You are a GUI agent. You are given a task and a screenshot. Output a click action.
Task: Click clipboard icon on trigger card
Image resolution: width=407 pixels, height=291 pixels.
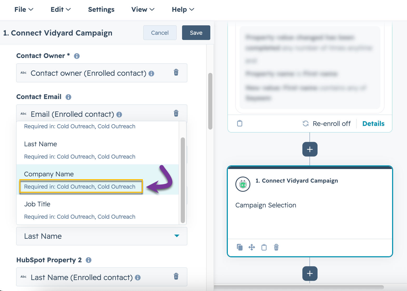pos(240,124)
